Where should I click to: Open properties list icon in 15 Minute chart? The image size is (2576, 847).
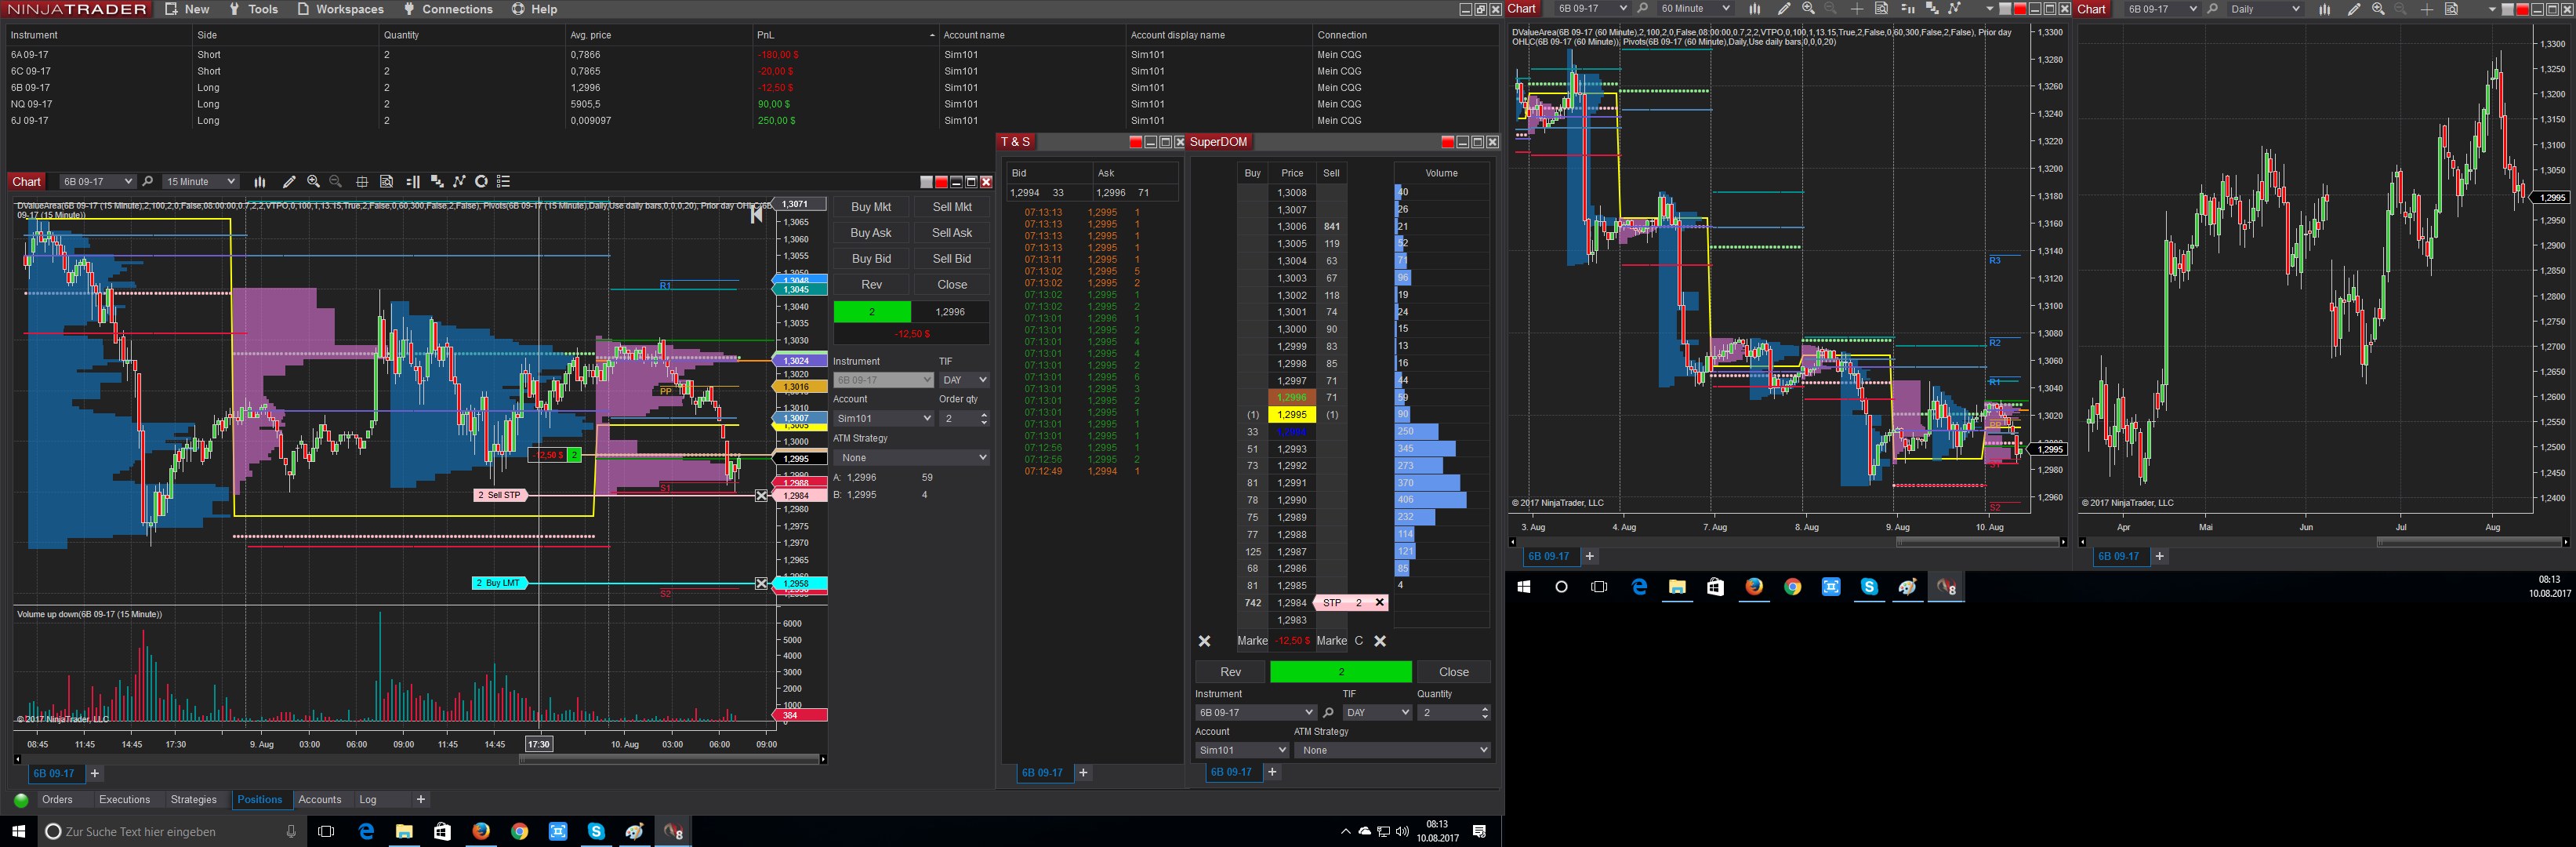tap(504, 182)
